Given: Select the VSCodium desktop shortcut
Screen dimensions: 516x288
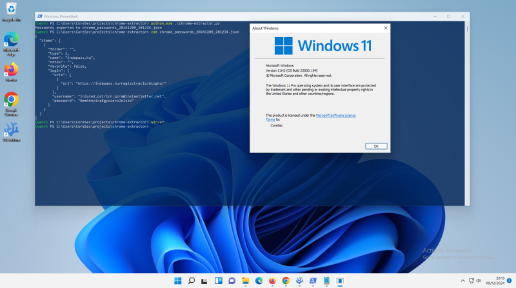Looking at the screenshot, I should tap(11, 132).
